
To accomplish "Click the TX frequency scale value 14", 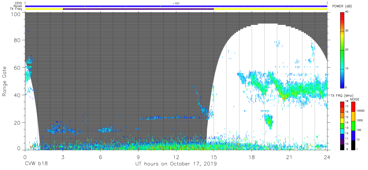I will tap(347, 123).
